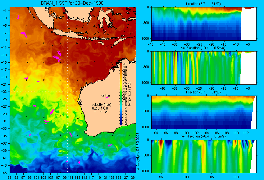This screenshot has width=264, height=180.
Task: Pick yellow at 25 on temperature color bar
Action: pyautogui.click(x=121, y=83)
